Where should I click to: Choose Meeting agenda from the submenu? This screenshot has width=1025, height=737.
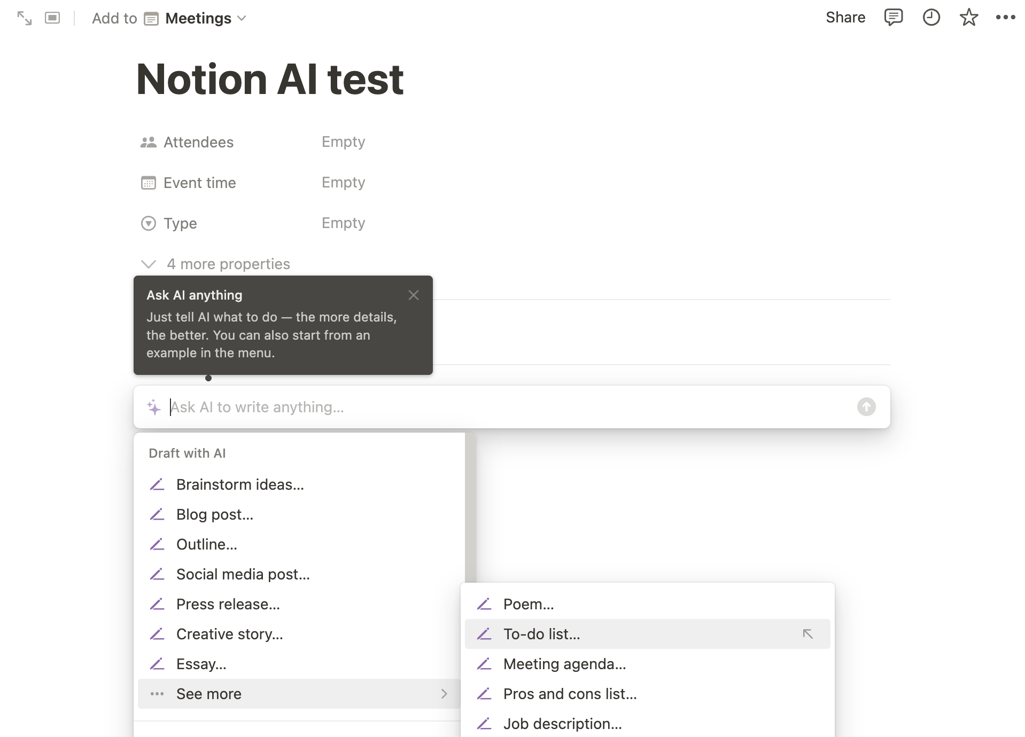(x=565, y=664)
